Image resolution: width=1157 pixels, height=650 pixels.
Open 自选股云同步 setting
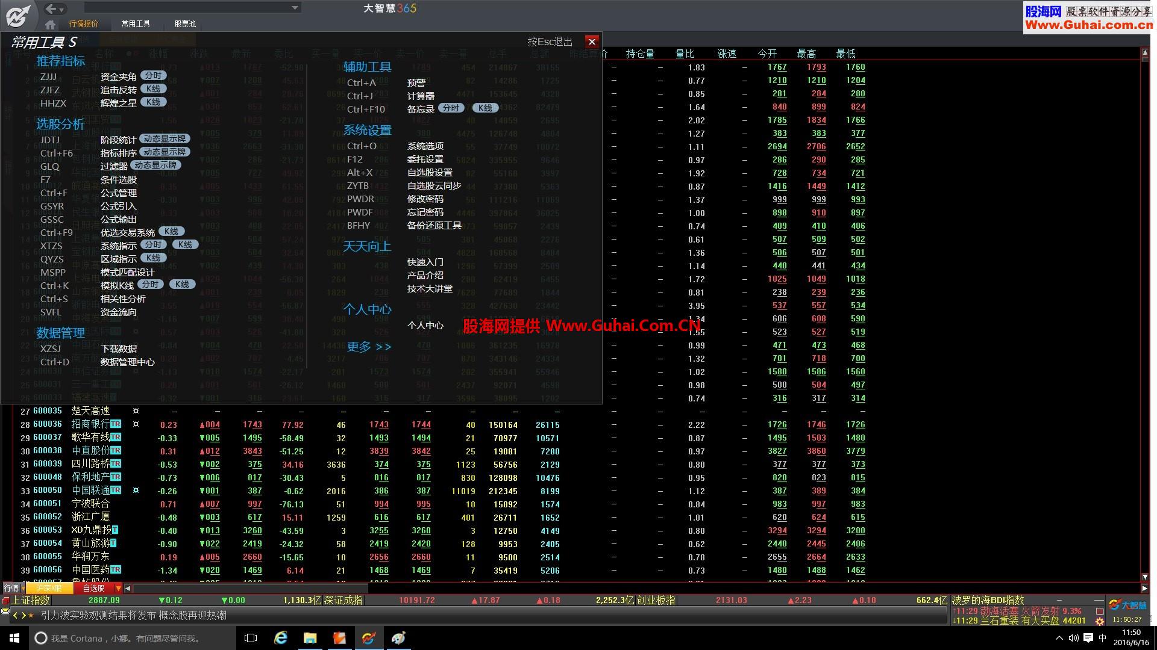434,186
